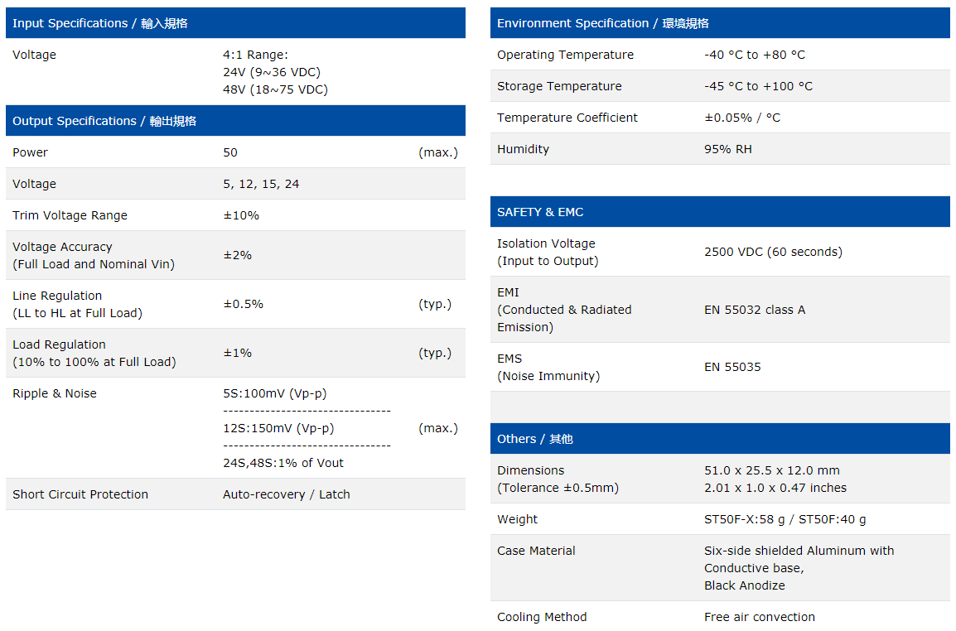Click the Output Specifications section header
Image resolution: width=956 pixels, height=631 pixels.
[x=104, y=121]
